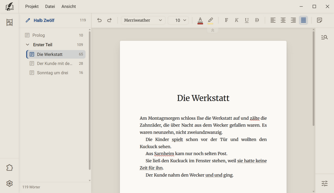
Task: Open the plugins puzzle-piece icon
Action: [x=10, y=168]
